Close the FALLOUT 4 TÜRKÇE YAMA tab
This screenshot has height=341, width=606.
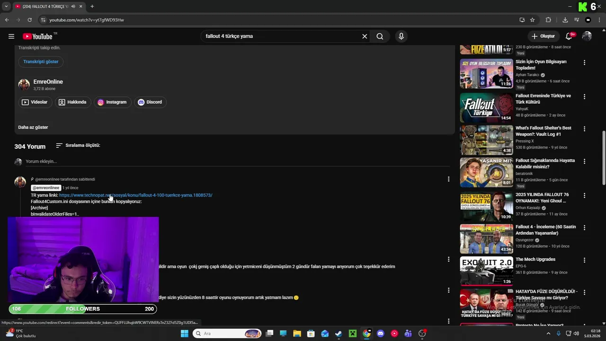tap(81, 7)
